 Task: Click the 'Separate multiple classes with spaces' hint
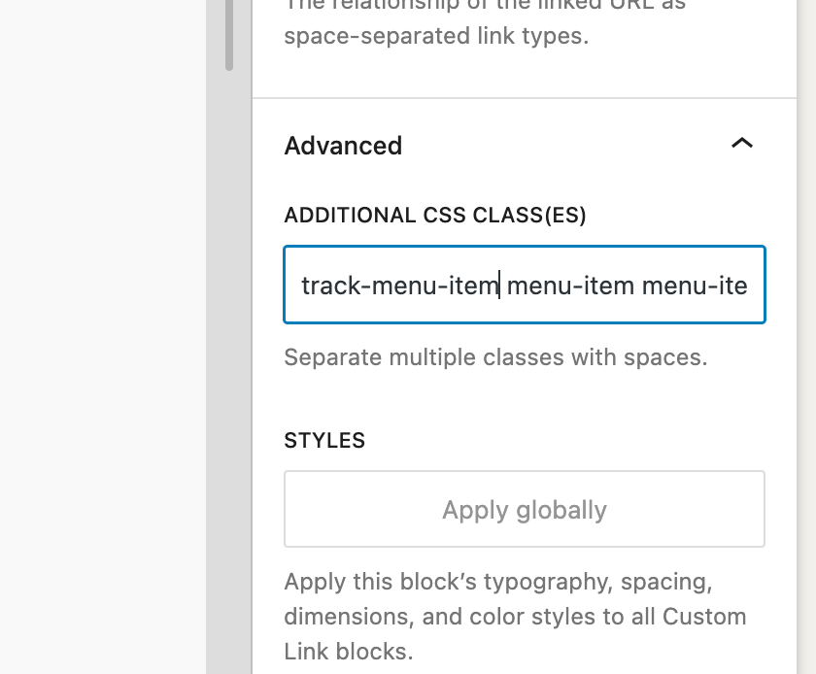click(x=495, y=357)
